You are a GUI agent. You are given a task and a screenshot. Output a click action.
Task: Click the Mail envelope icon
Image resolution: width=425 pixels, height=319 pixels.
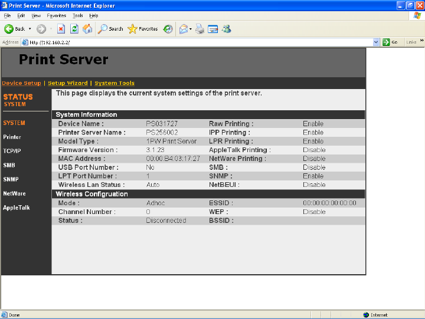pos(184,29)
